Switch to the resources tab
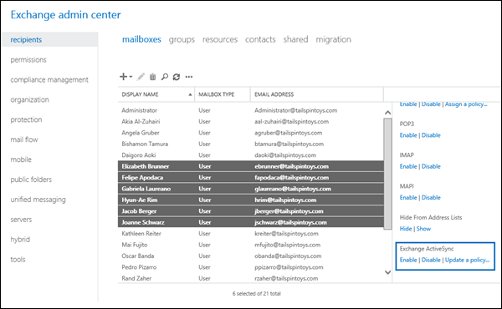The image size is (502, 309). [x=220, y=39]
